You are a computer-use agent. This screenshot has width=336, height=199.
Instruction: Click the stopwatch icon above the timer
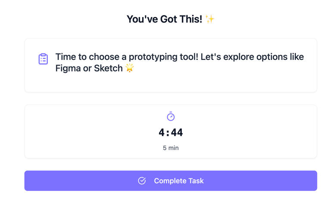(x=171, y=116)
